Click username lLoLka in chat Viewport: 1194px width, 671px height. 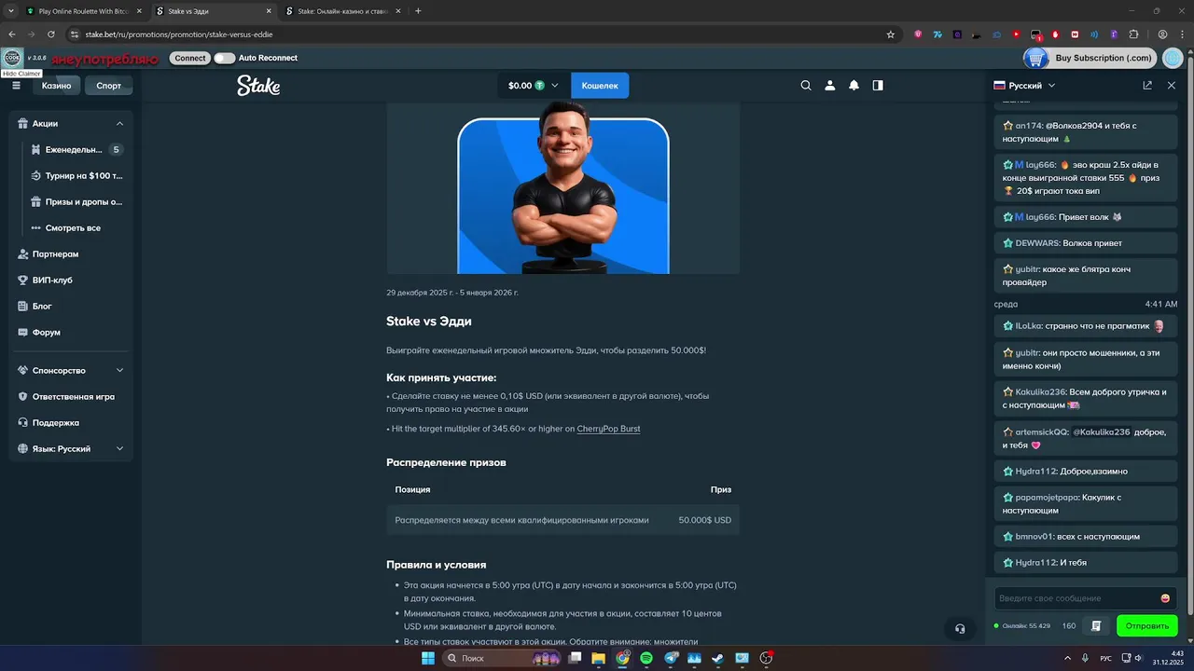coord(1030,326)
